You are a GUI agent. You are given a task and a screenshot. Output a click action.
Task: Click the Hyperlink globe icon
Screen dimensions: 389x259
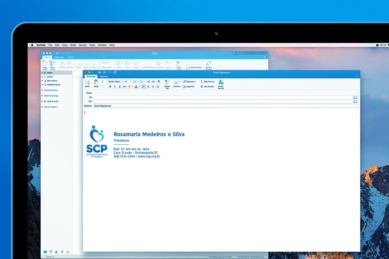[x=184, y=86]
